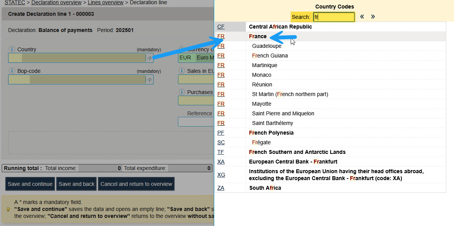Click the info icon beside Country label
454x226 pixels.
(x=12, y=49)
